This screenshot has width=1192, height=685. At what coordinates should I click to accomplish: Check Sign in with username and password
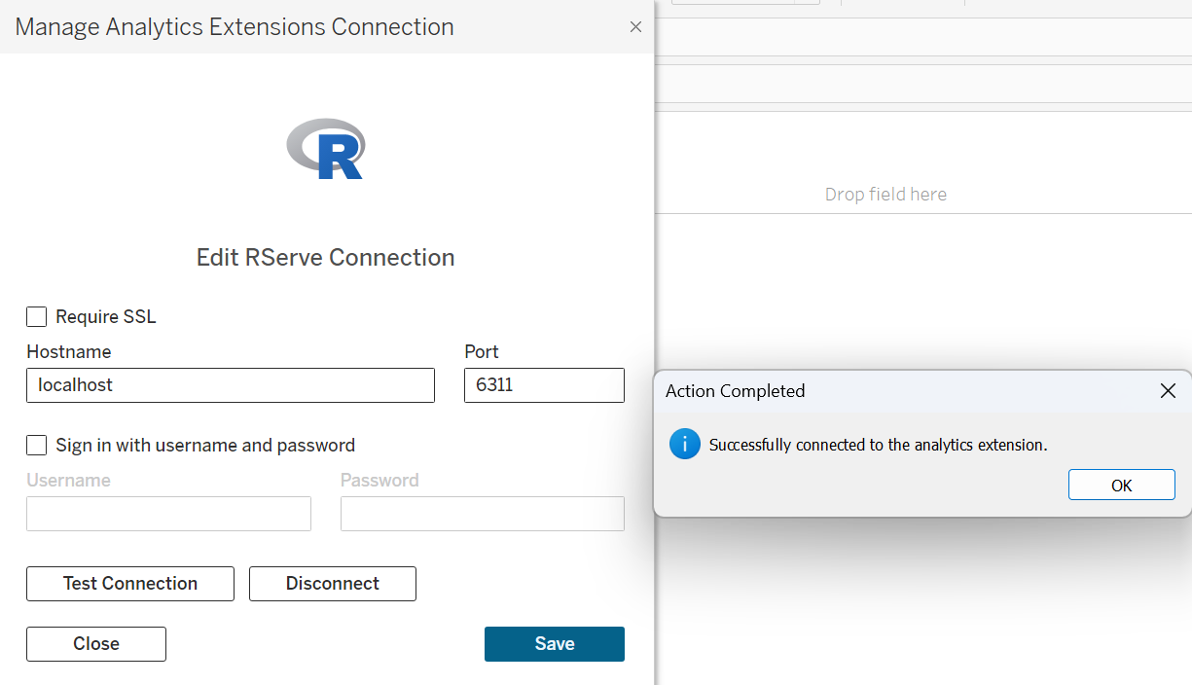tap(37, 446)
